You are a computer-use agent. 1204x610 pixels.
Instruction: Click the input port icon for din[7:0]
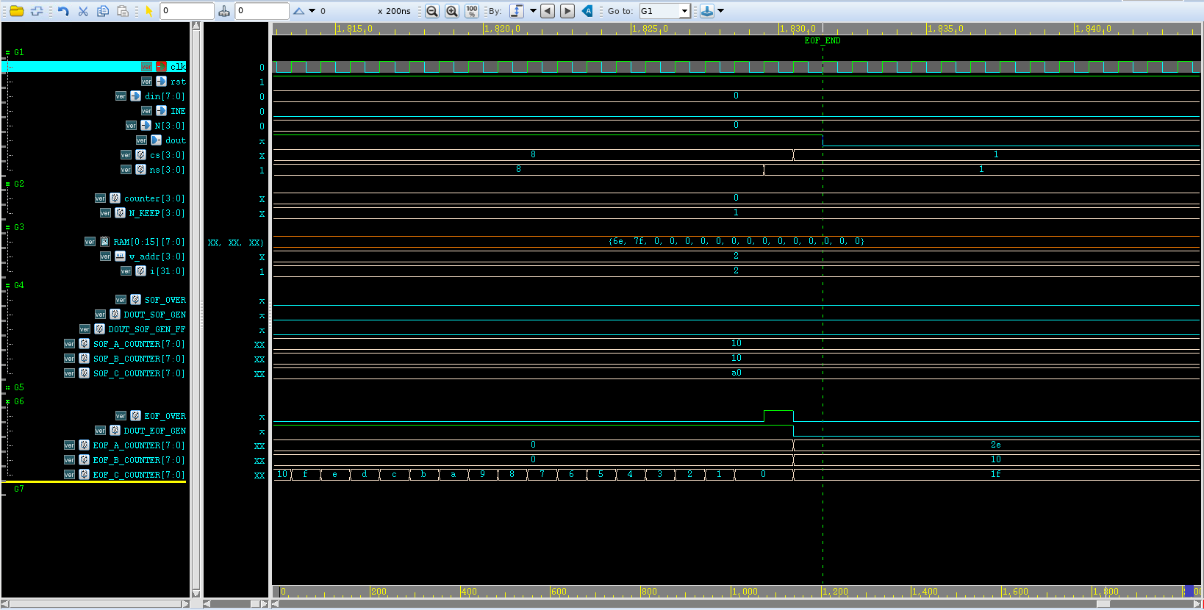[135, 96]
